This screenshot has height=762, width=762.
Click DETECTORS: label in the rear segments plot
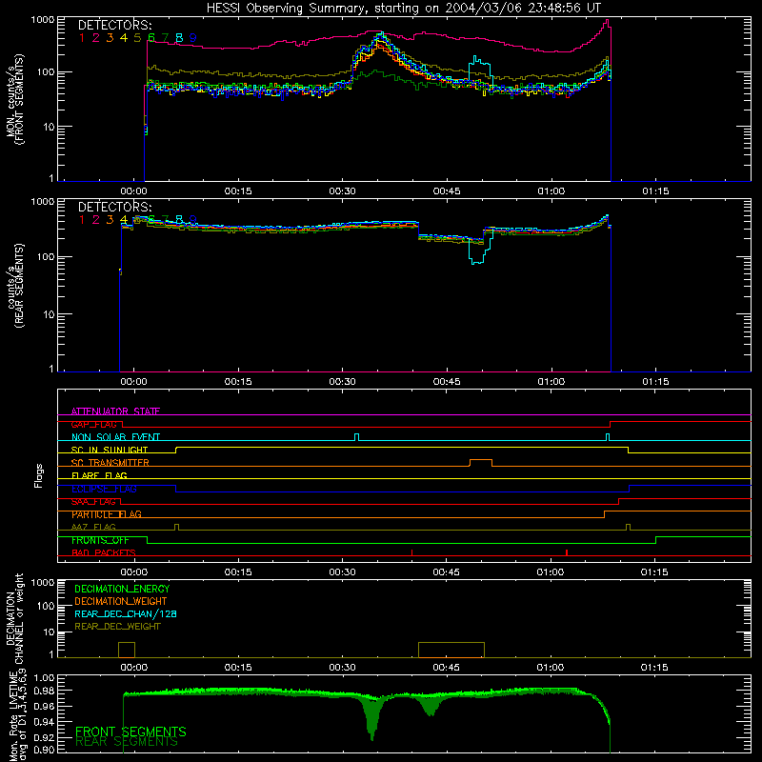pyautogui.click(x=114, y=207)
